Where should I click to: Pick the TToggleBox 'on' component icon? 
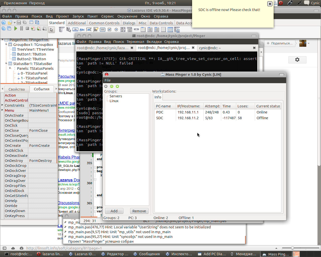point(103,30)
